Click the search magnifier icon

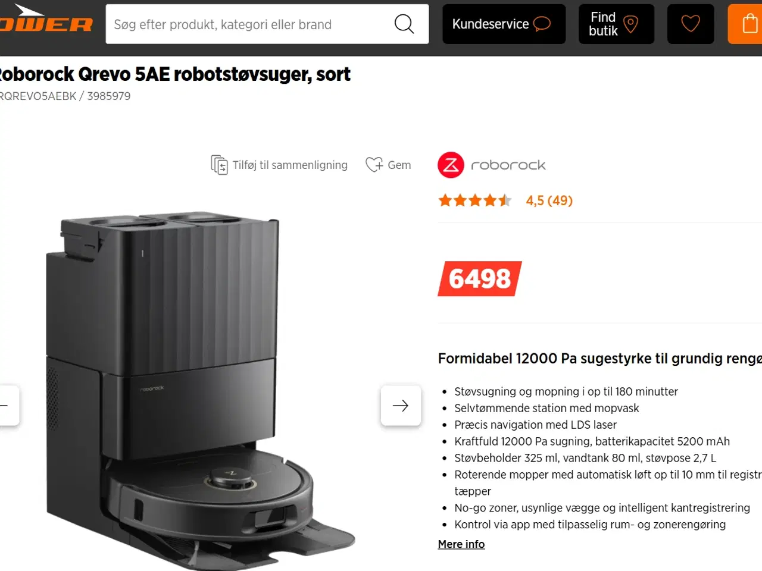point(404,24)
